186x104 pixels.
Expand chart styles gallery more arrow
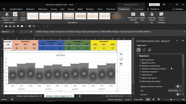coord(124,19)
